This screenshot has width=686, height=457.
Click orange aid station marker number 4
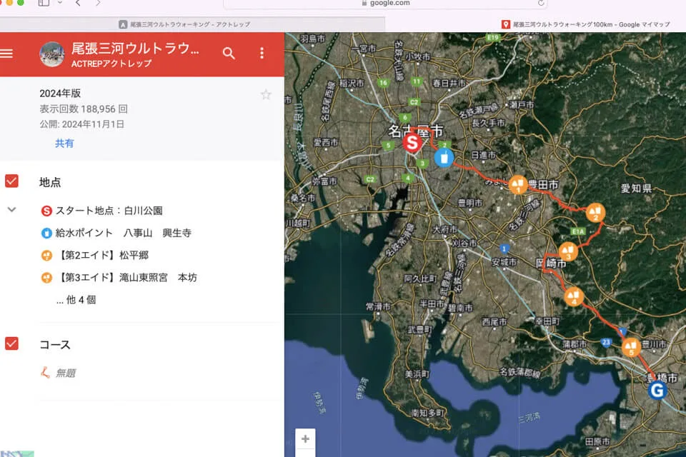point(574,296)
